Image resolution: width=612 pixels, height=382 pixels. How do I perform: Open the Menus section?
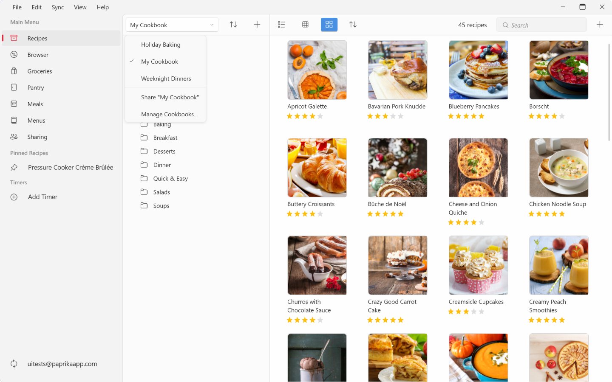61,121
